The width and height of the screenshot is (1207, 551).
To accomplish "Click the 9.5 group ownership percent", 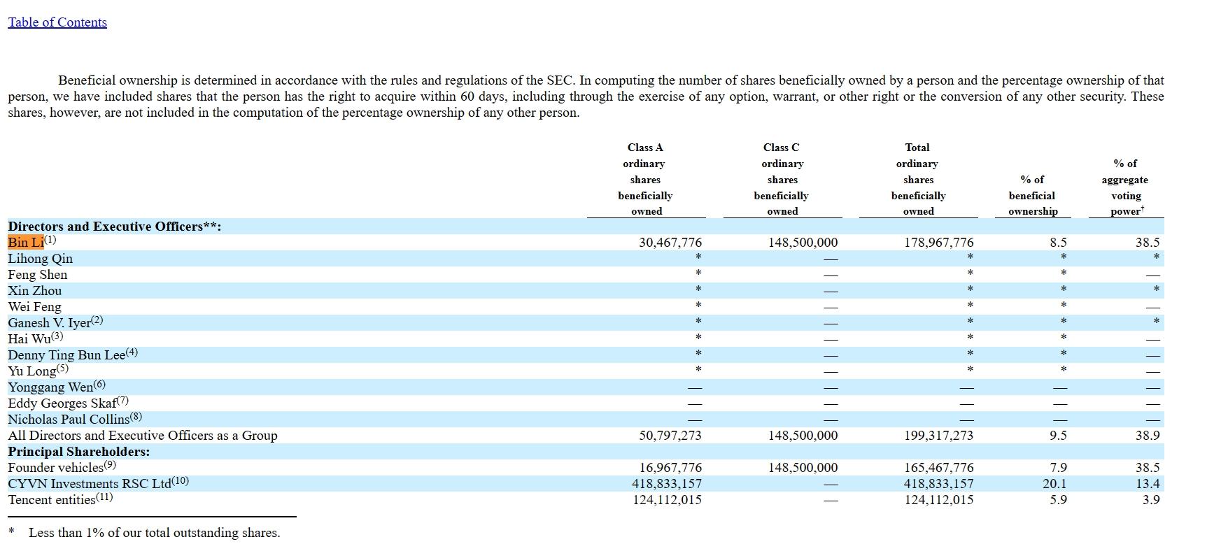I will click(1058, 436).
